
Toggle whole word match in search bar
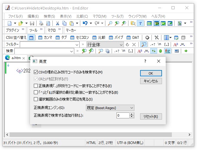[x=146, y=51]
